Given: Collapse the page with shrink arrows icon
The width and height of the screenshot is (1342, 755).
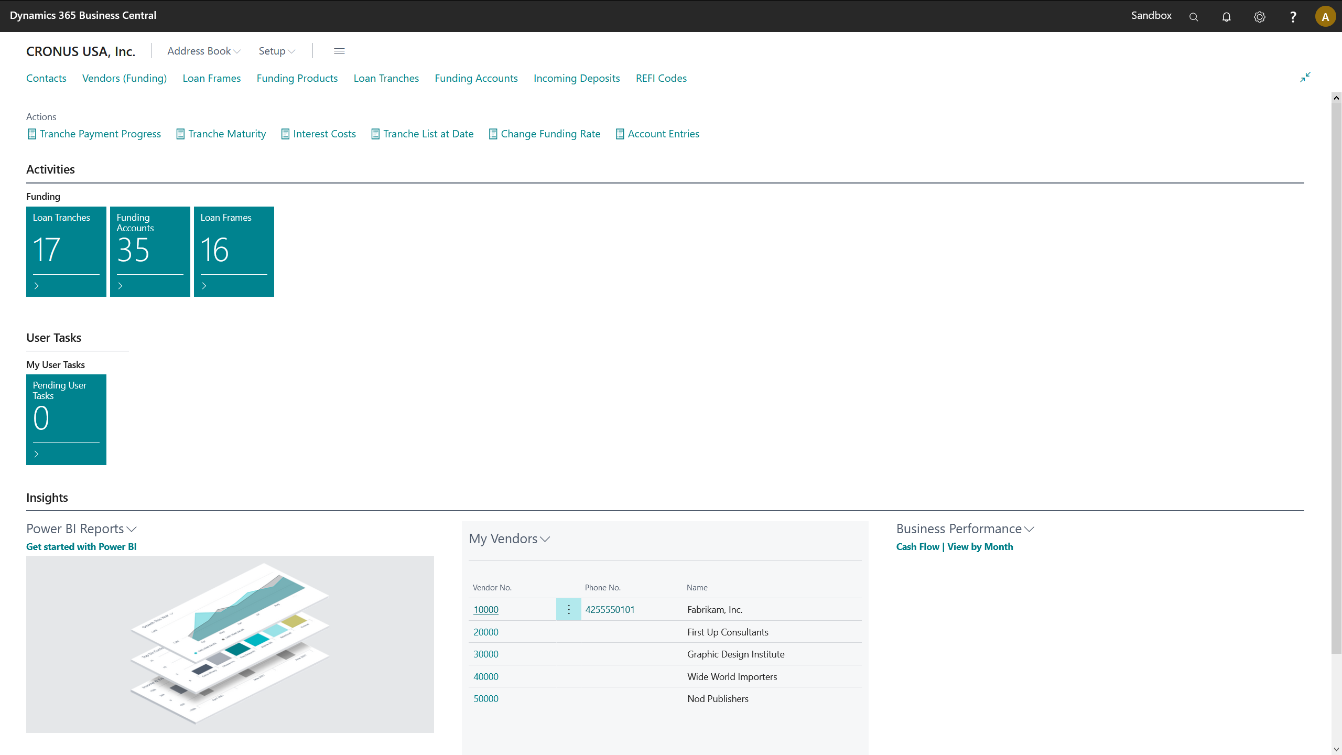Looking at the screenshot, I should tap(1305, 77).
